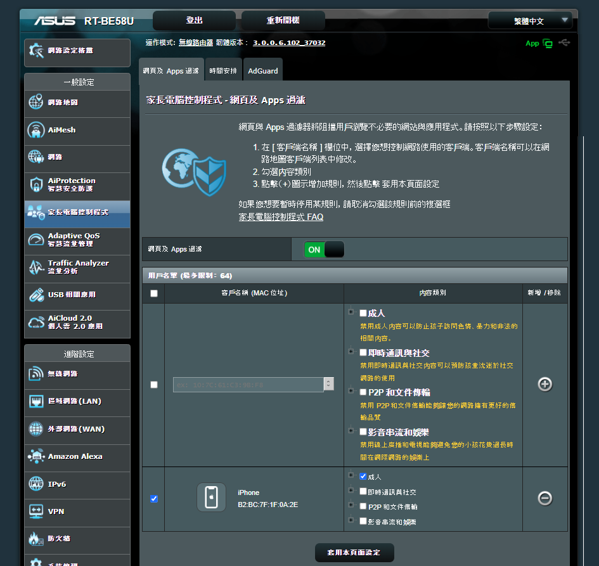Uncheck the iPhone rule's enable checkbox
Viewport: 599px width, 566px height.
154,499
